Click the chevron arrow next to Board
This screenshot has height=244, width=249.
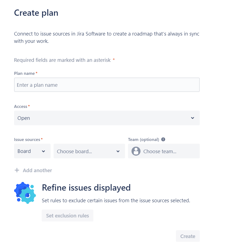click(x=43, y=151)
